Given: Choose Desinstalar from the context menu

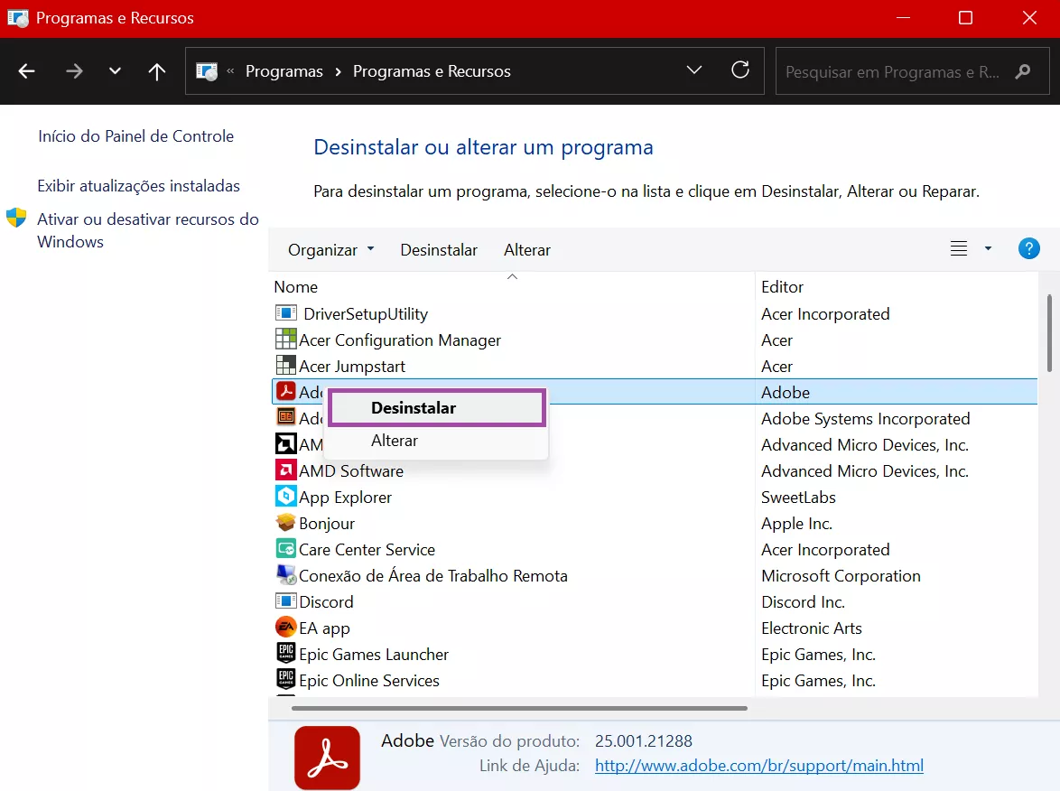Looking at the screenshot, I should click(414, 407).
